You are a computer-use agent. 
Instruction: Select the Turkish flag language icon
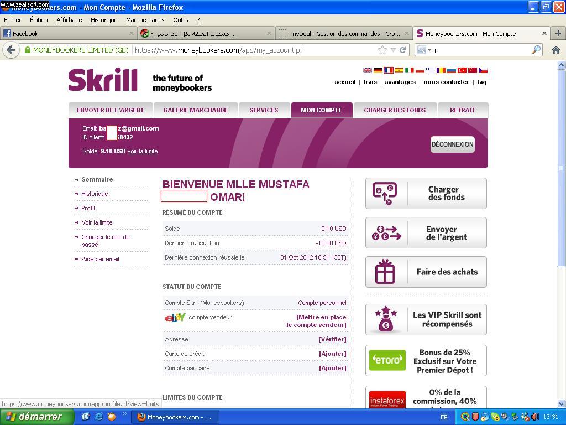pos(462,70)
